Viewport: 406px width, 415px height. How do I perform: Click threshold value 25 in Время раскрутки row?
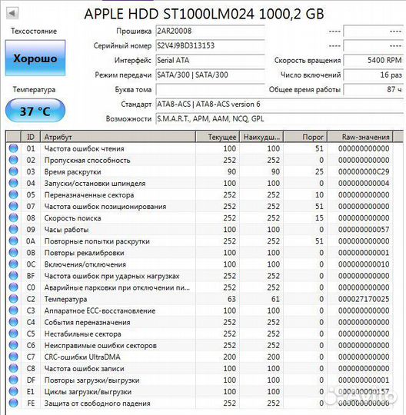[319, 172]
